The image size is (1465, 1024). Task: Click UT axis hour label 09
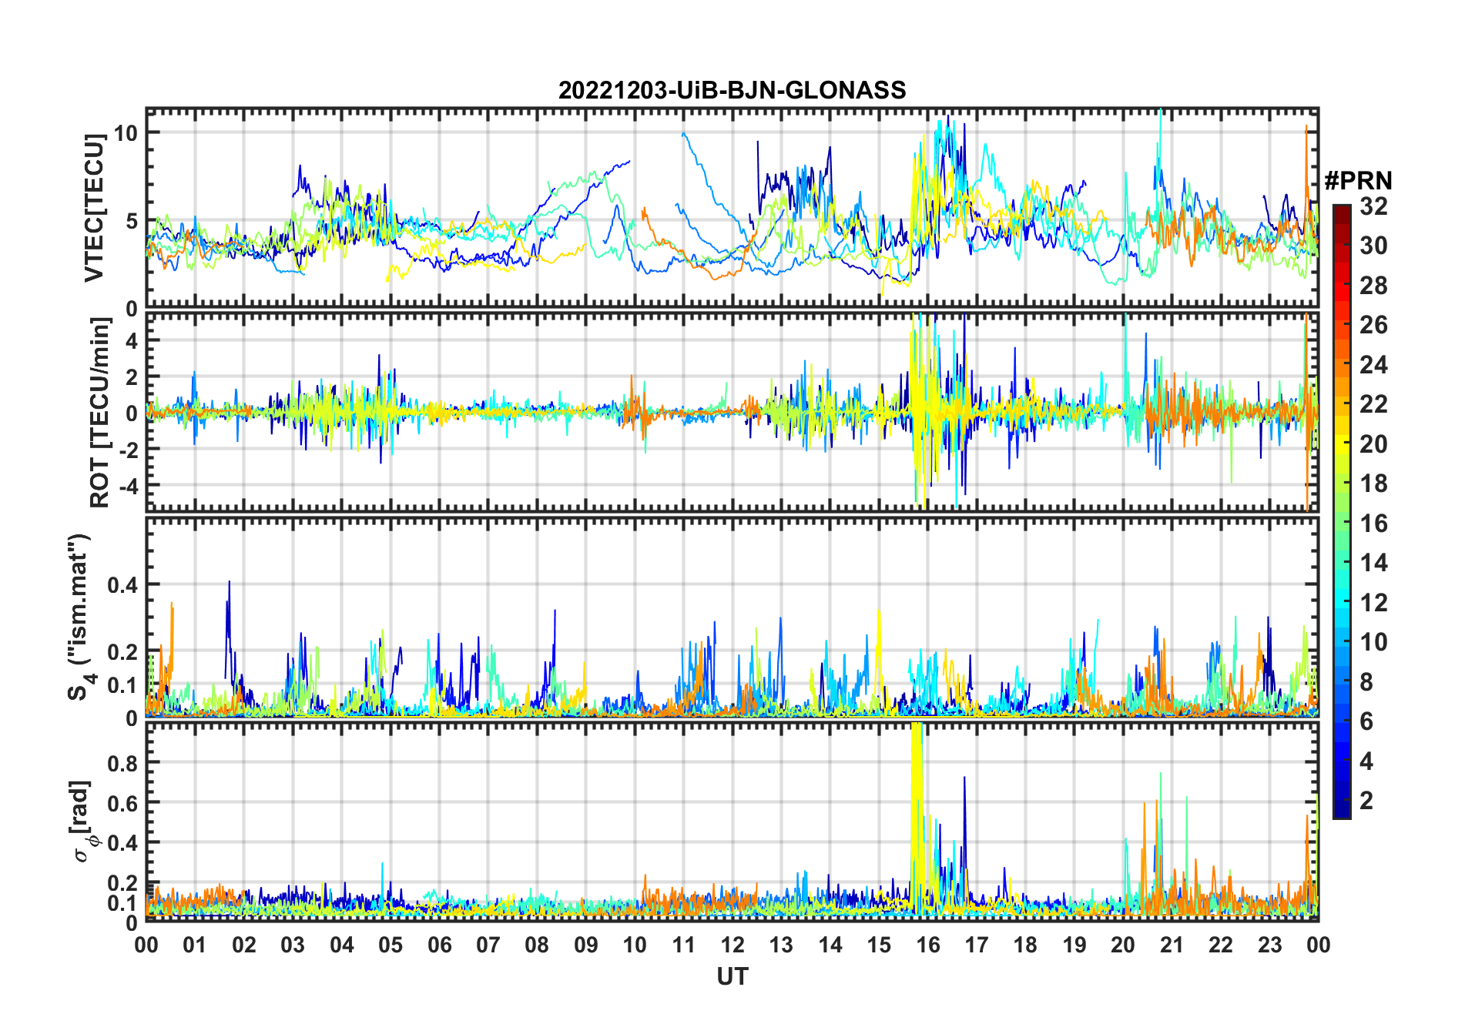(586, 945)
